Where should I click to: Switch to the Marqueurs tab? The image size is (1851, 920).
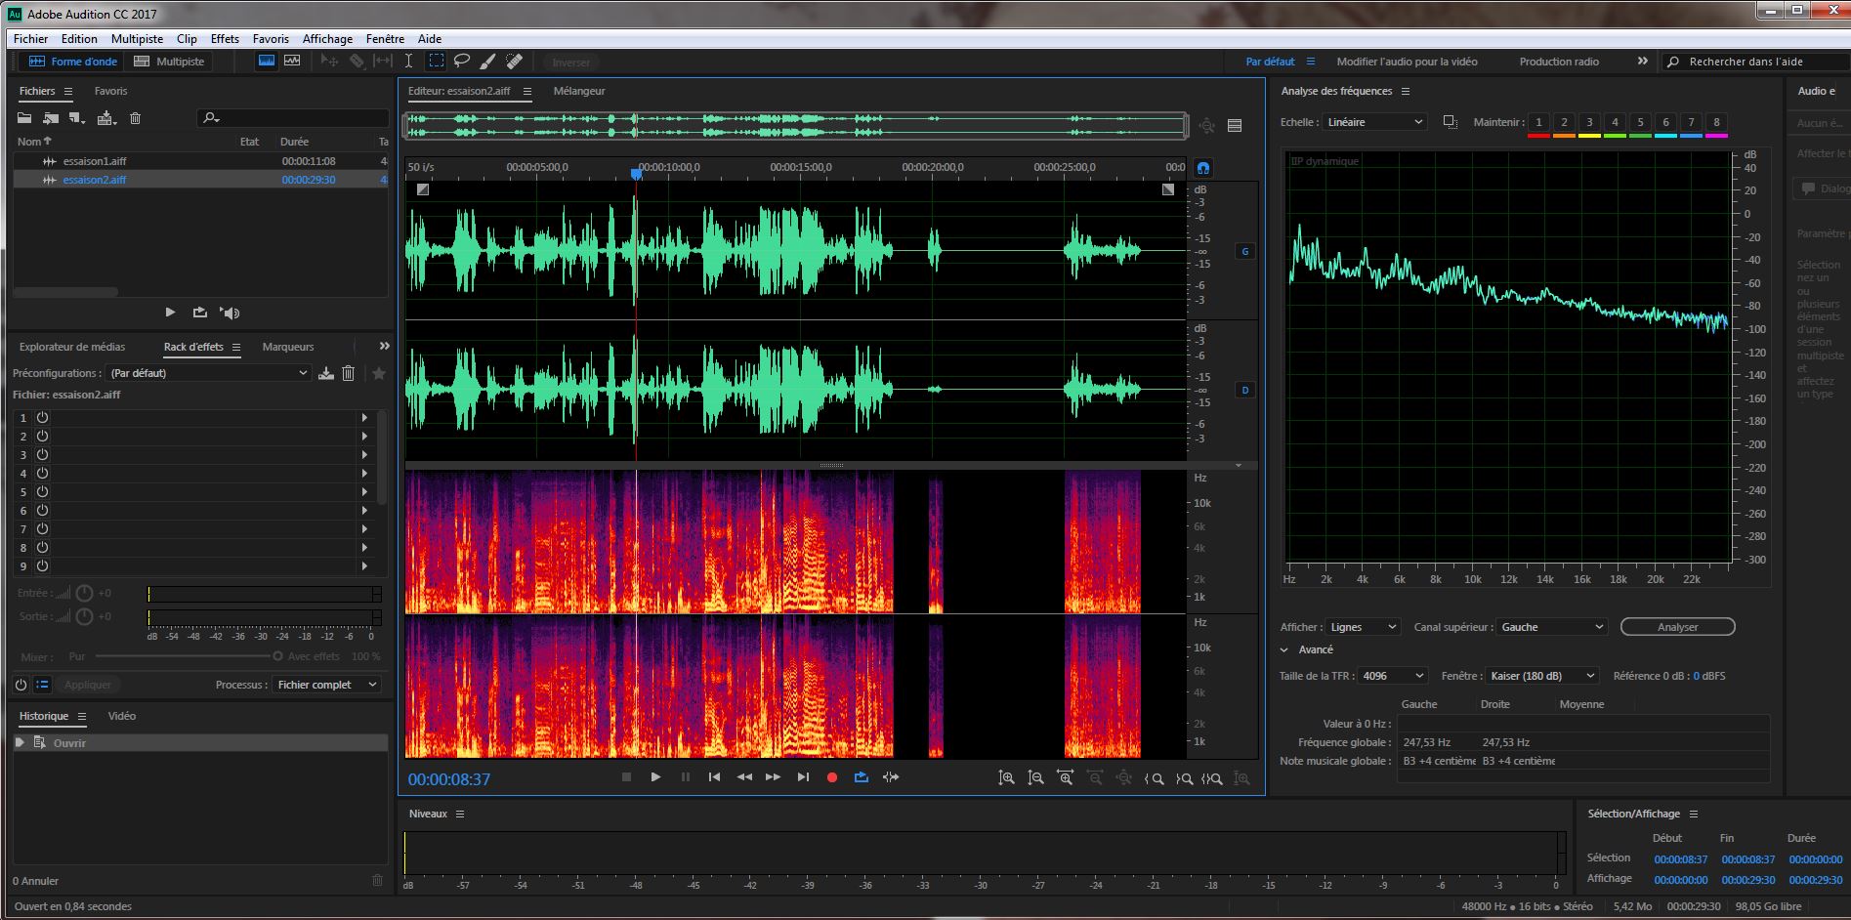coord(288,347)
